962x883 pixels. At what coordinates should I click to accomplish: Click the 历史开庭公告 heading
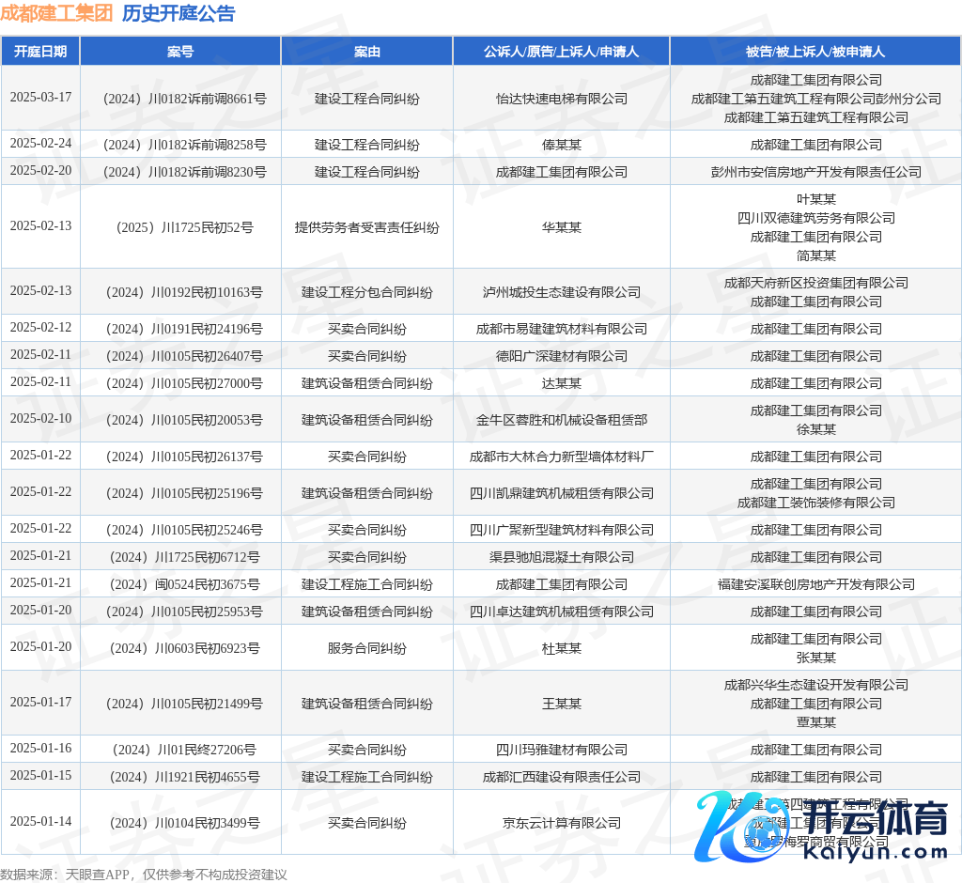coord(178,13)
